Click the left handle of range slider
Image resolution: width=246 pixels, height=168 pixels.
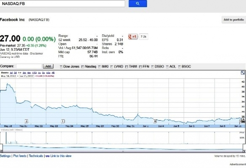1,147
